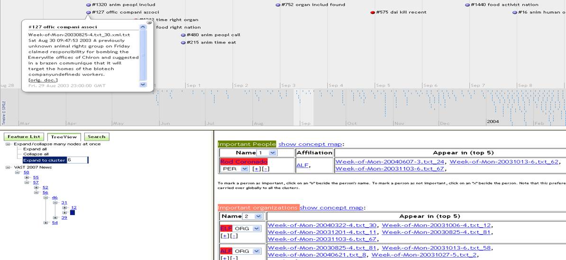This screenshot has width=566, height=260.
Task: Select the #215 anim time eat event dot
Action: (183, 43)
